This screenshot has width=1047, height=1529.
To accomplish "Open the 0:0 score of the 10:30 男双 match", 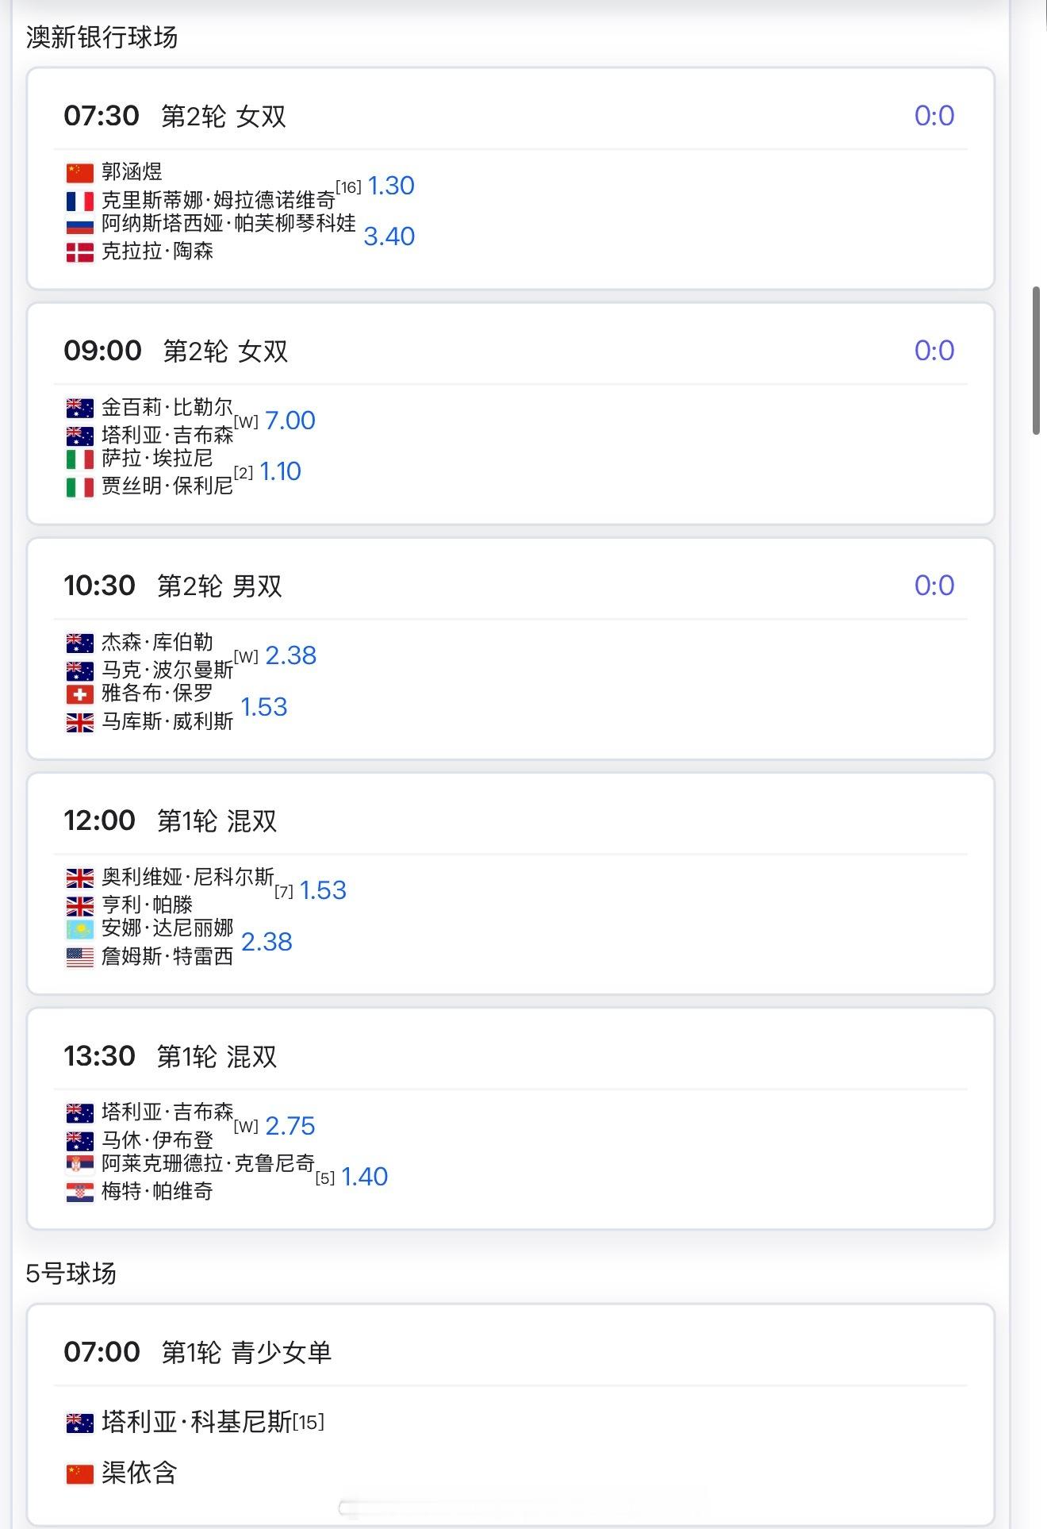I will pos(934,586).
